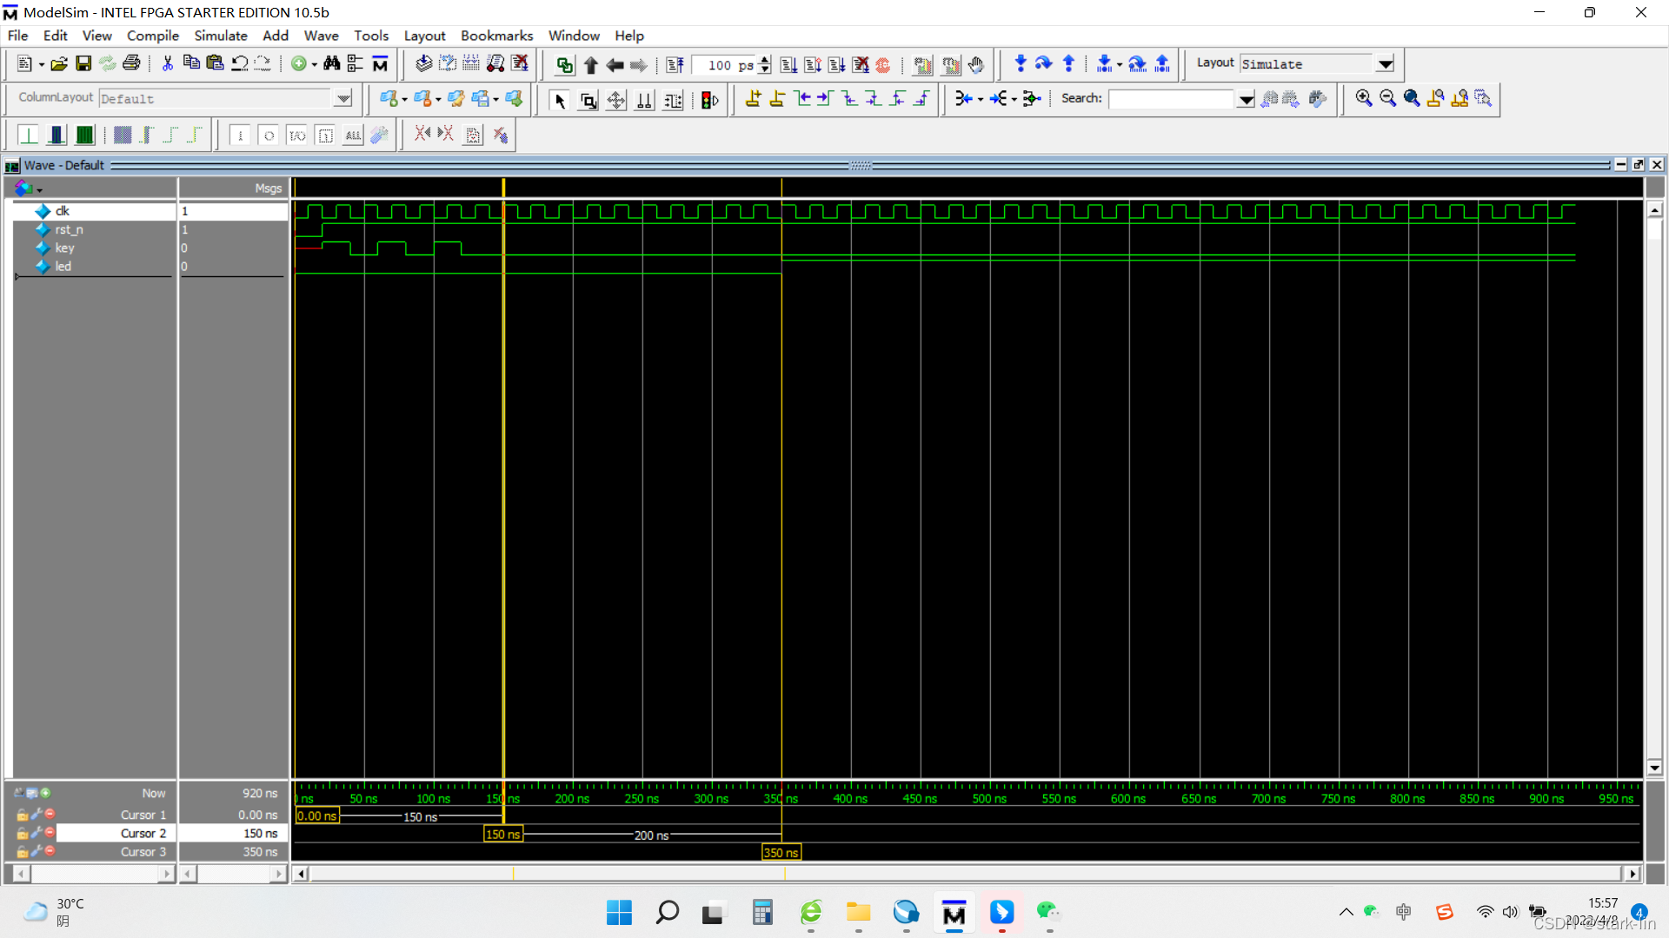Open the Compile menu

[153, 36]
